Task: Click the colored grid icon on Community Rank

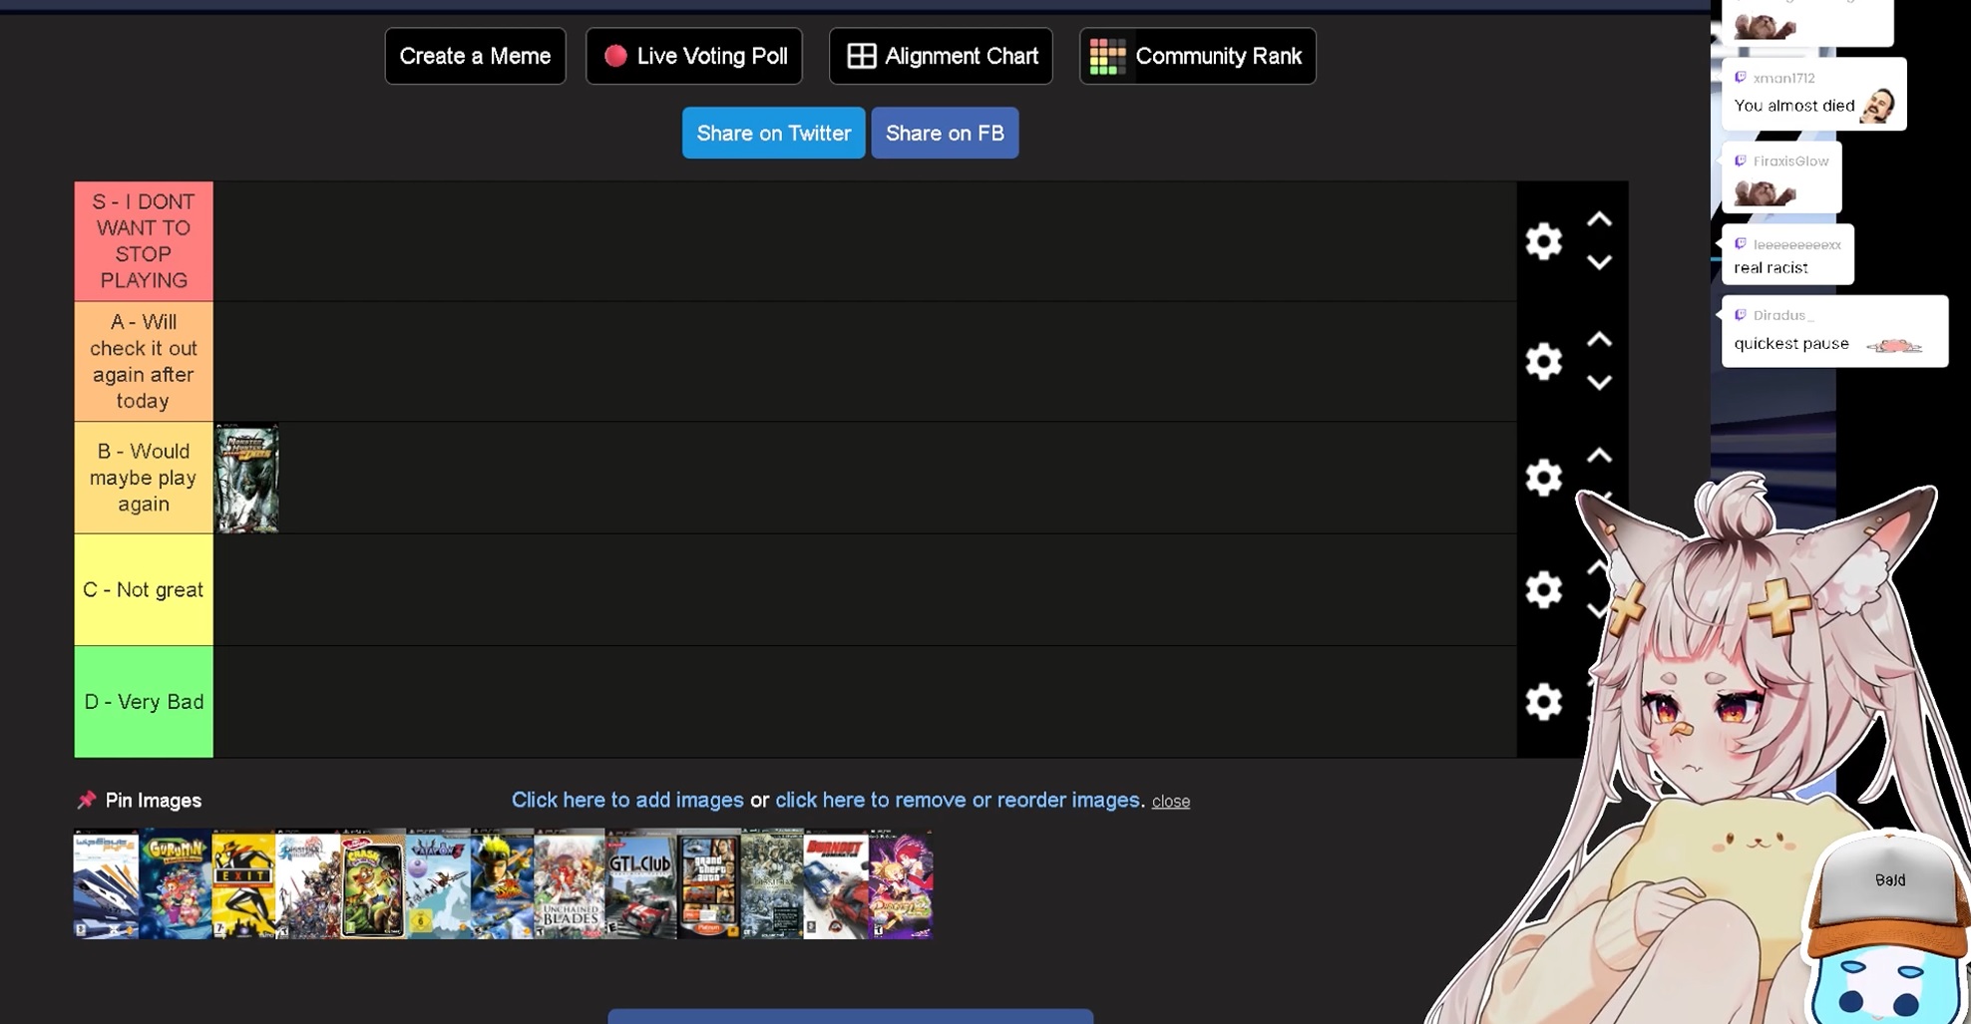Action: (x=1107, y=57)
